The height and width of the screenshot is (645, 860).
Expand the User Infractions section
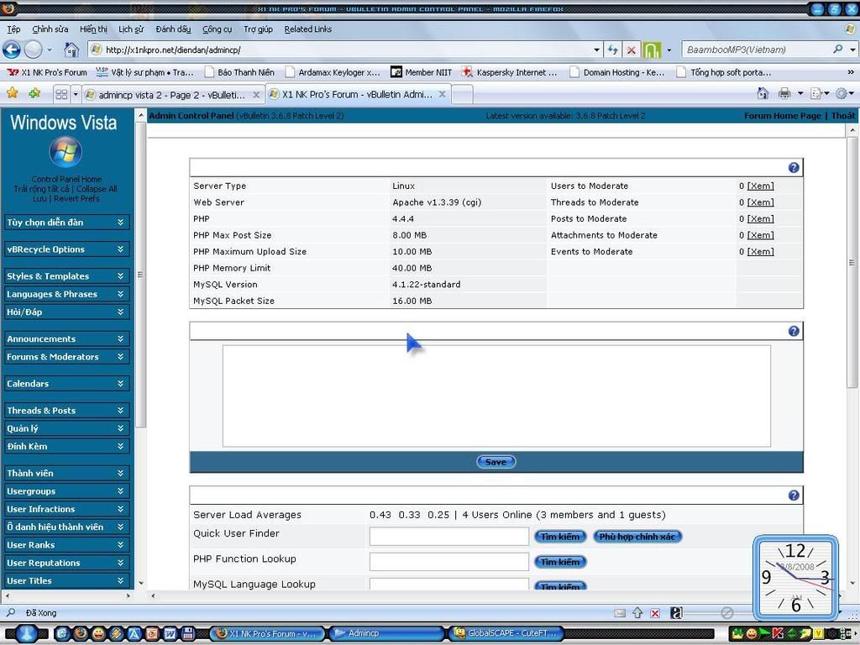click(66, 509)
